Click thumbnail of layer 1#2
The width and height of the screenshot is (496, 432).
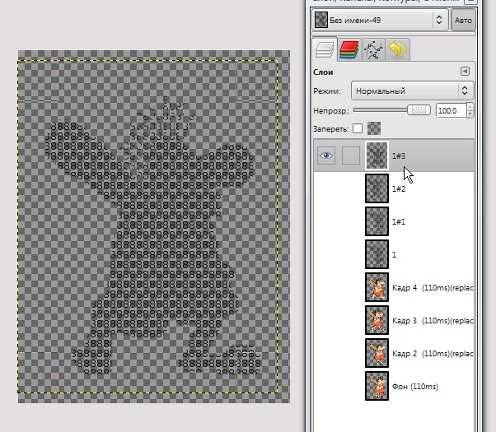[377, 188]
